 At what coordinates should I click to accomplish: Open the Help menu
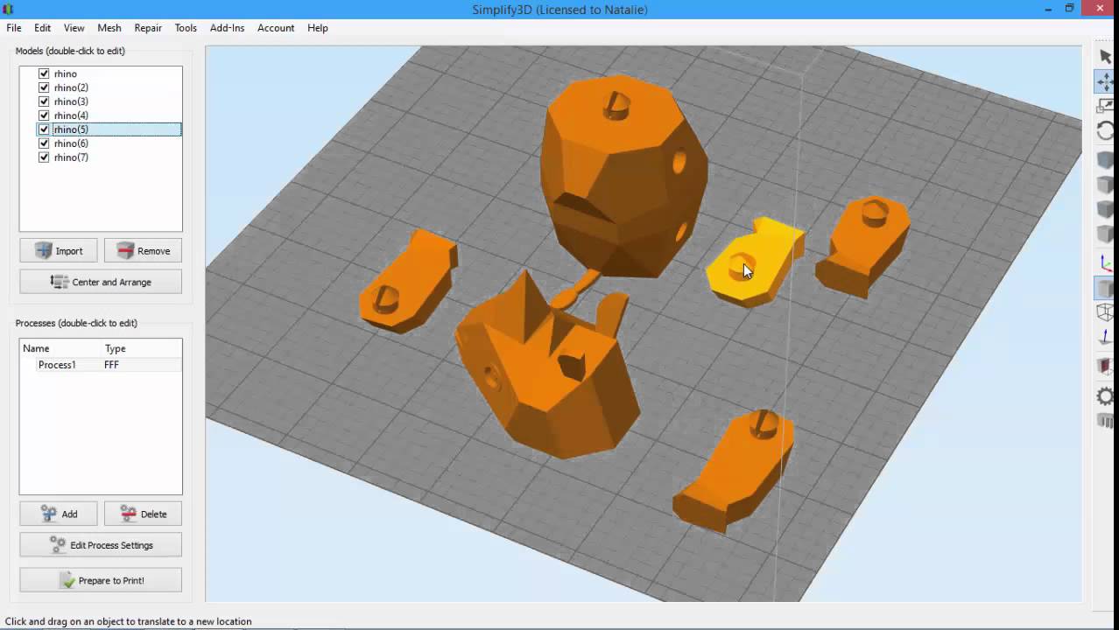[318, 28]
